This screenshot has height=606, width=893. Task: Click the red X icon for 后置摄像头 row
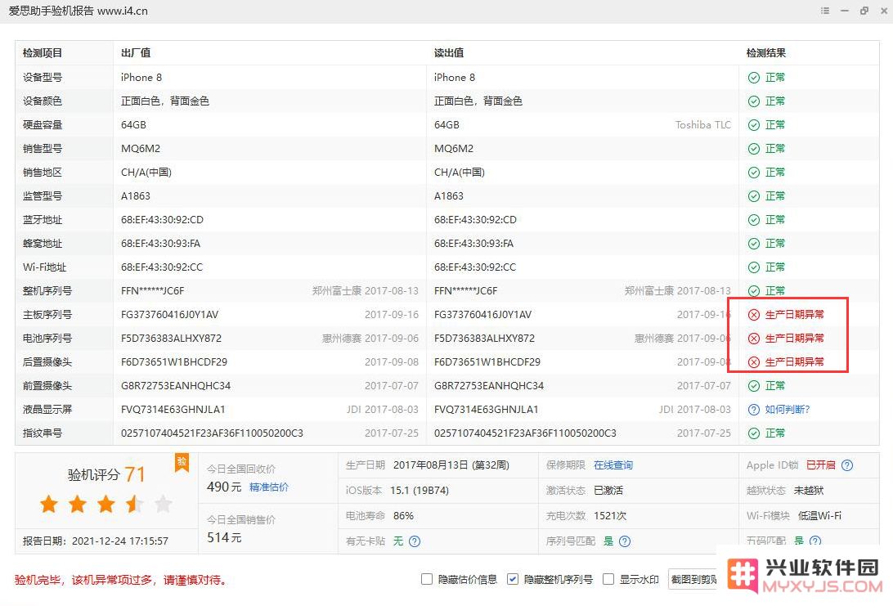point(753,362)
